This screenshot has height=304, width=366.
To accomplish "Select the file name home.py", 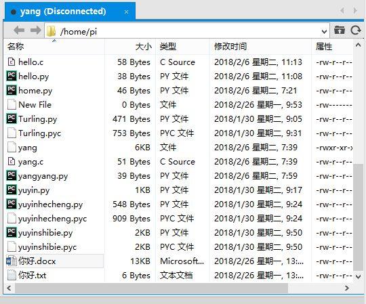I will pos(35,91).
